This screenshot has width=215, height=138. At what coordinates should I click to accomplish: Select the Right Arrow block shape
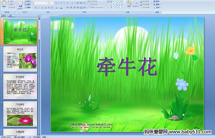tap(119, 4)
